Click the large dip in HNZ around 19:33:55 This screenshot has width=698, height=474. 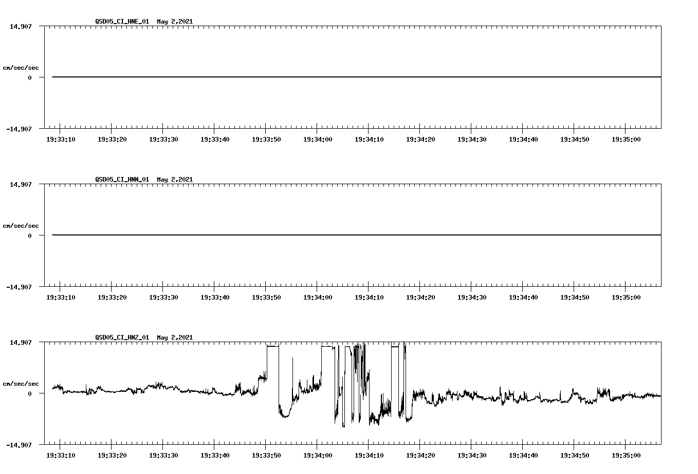(283, 416)
